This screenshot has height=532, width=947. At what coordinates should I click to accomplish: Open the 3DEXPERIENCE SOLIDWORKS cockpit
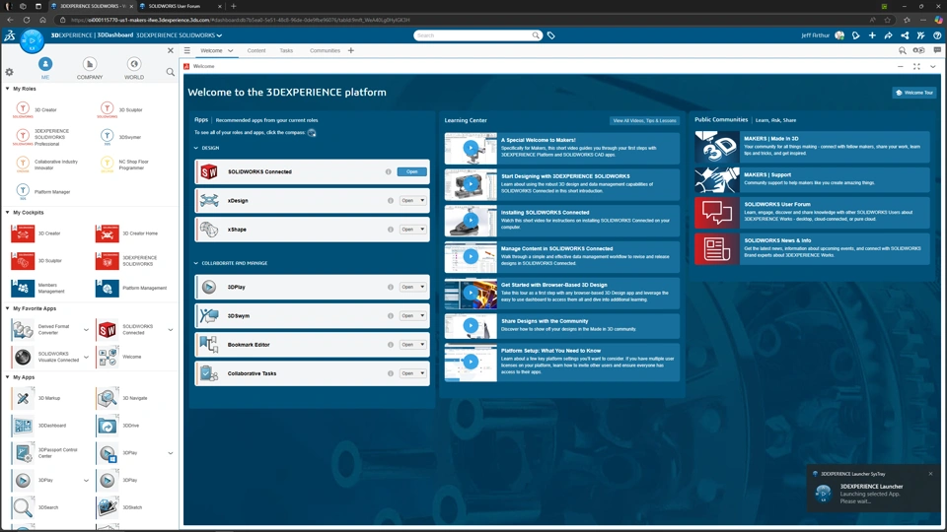[x=126, y=260]
